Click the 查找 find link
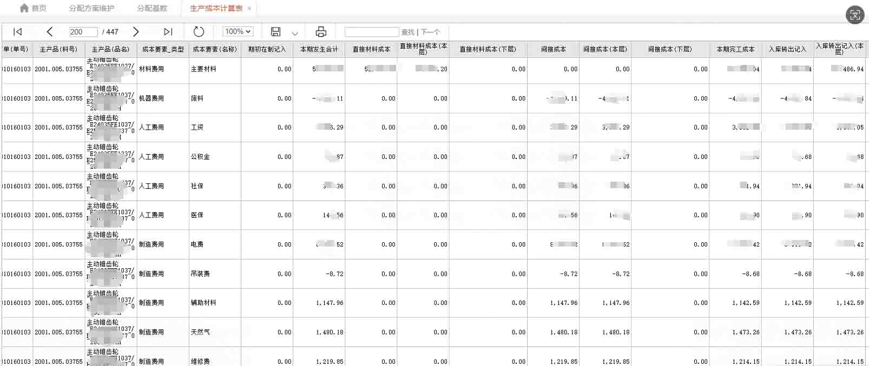Image resolution: width=869 pixels, height=366 pixels. click(407, 32)
